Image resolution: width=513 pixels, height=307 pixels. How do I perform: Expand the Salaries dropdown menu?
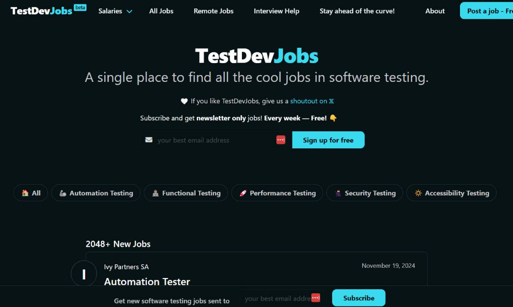115,11
